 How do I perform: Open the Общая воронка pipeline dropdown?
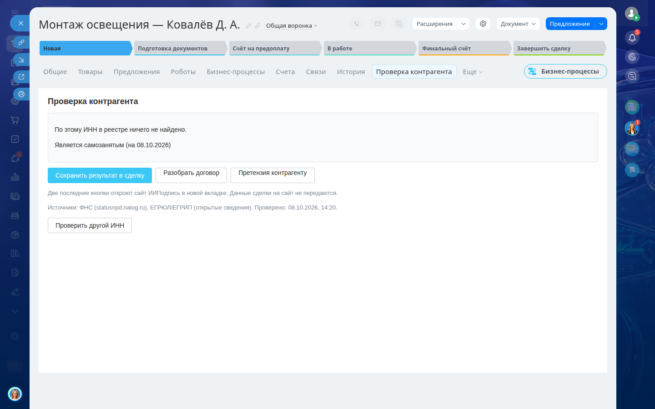point(292,26)
